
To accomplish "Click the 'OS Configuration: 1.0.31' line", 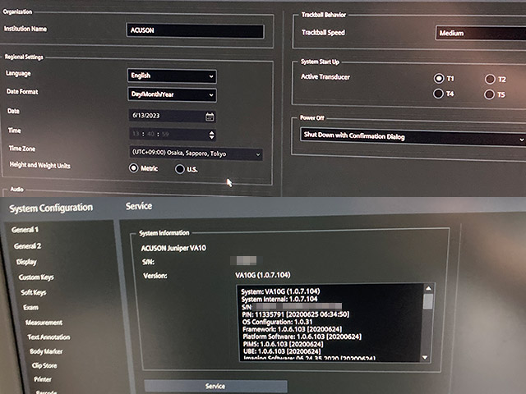I will pos(277,322).
